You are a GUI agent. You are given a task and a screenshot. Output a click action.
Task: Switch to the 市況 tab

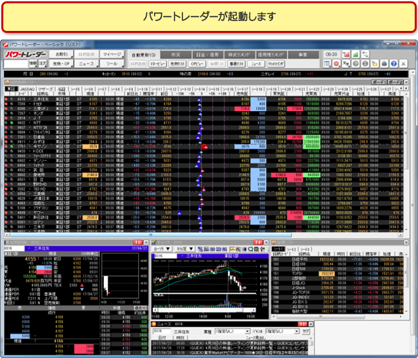click(175, 54)
